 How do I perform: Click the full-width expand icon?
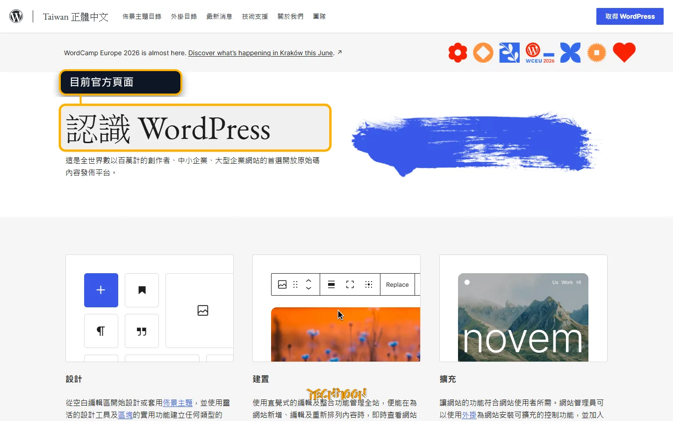(x=350, y=284)
